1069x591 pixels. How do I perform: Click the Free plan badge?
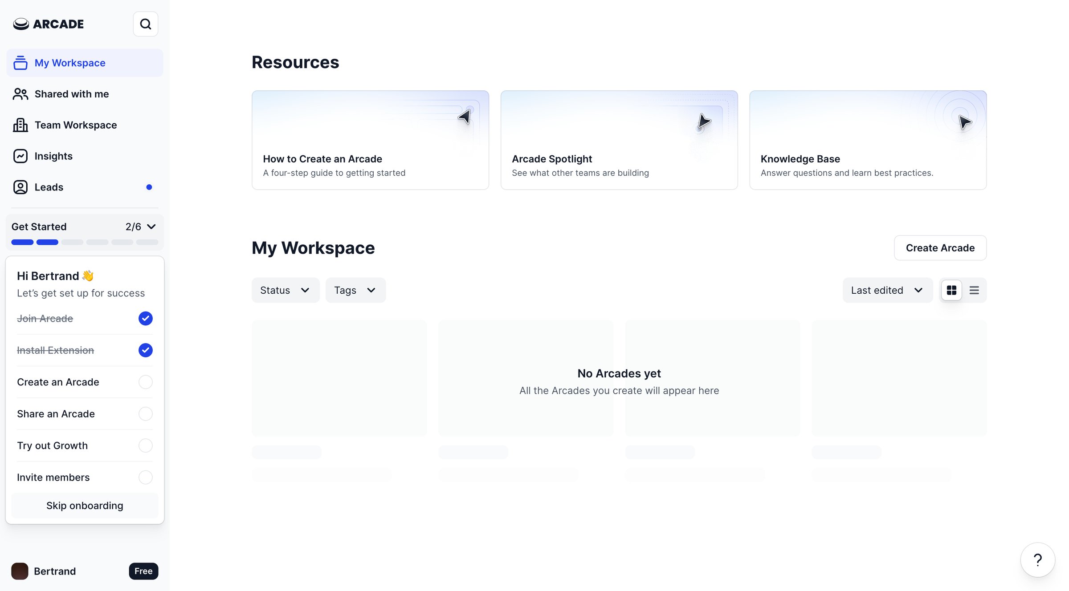143,571
